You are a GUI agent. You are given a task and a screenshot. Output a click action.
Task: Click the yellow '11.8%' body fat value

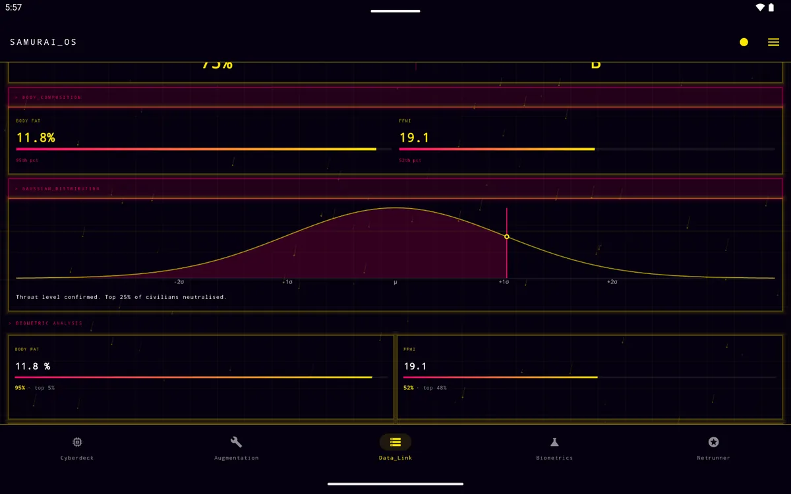[36, 138]
